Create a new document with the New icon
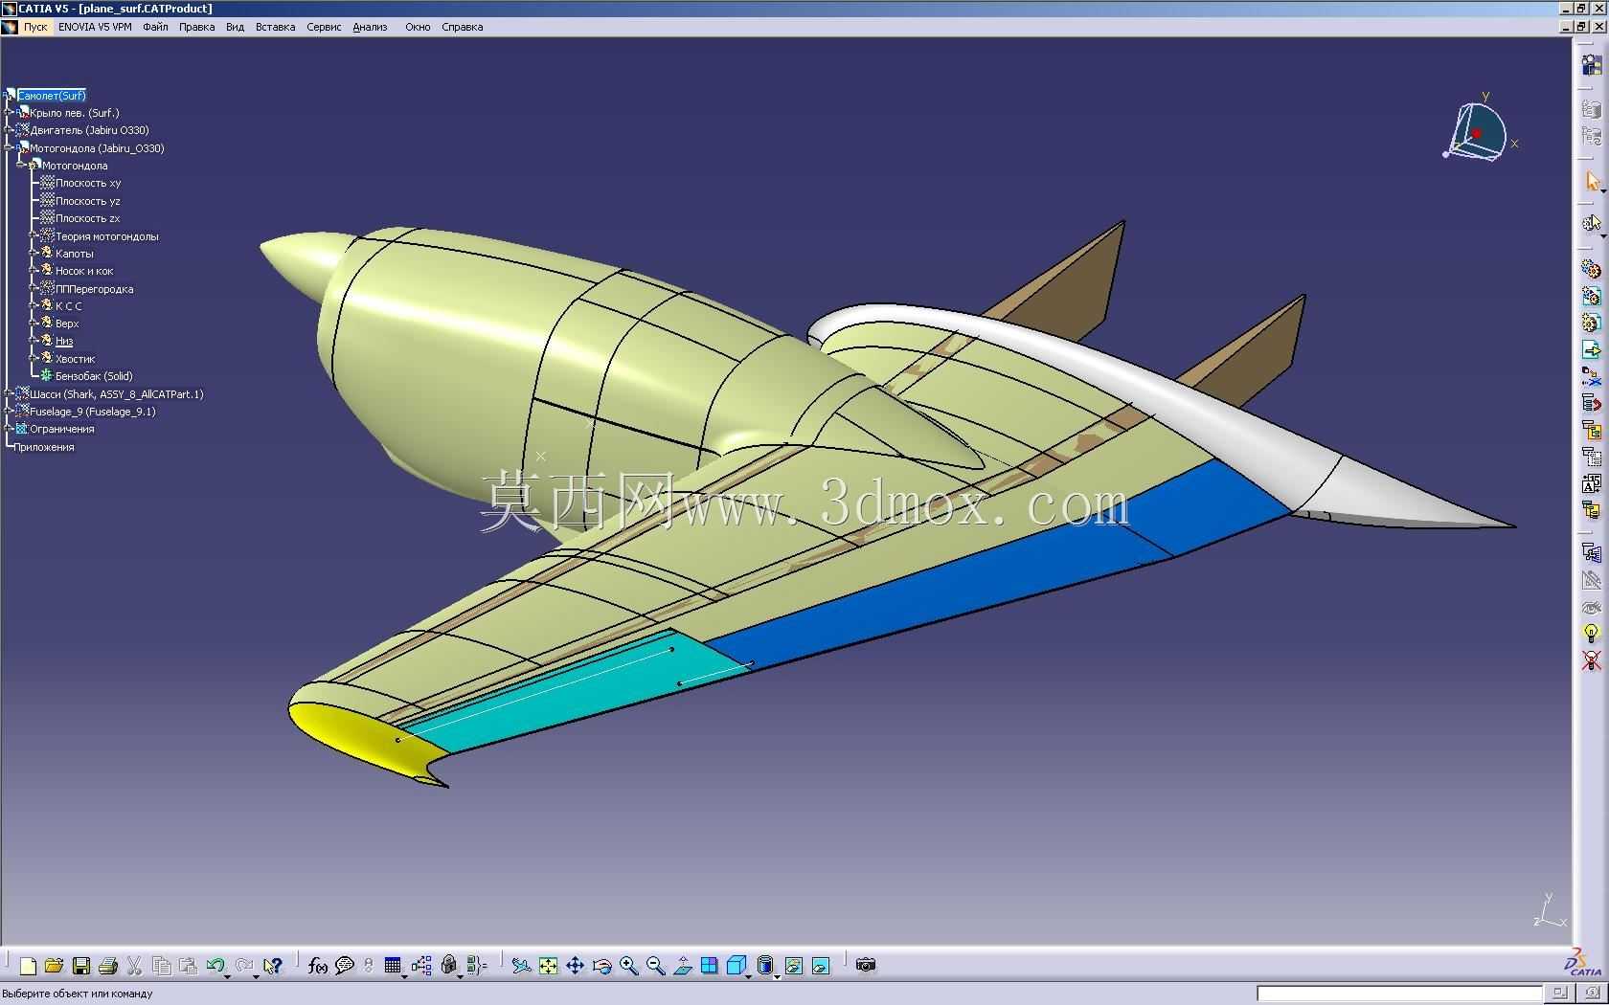 [28, 966]
